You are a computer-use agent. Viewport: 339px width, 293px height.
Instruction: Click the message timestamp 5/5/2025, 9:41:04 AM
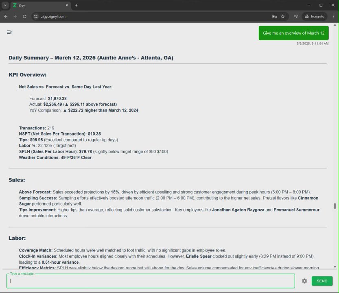click(313, 44)
